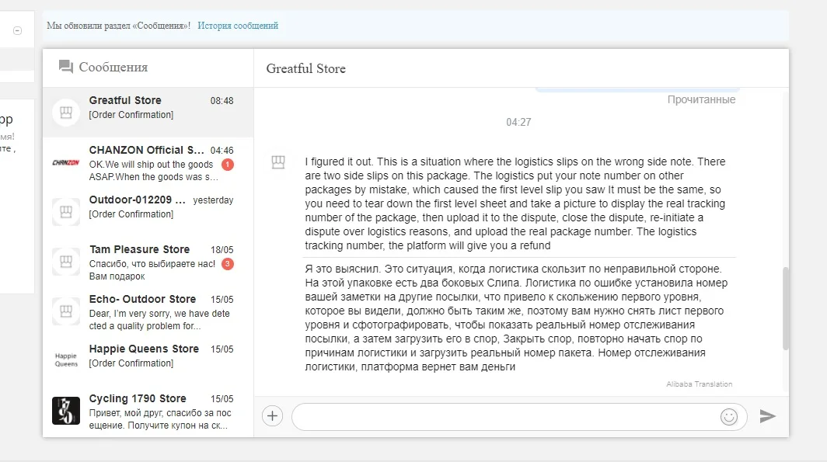Open the emoji picker smiley icon
Image resolution: width=827 pixels, height=462 pixels.
729,416
